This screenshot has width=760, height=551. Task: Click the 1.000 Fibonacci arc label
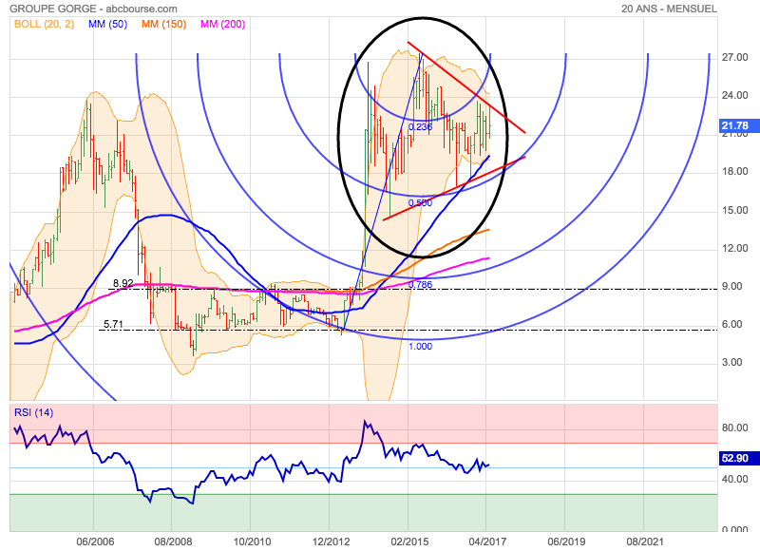pyautogui.click(x=420, y=347)
